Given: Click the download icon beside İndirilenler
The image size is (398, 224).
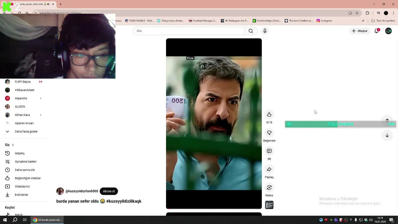Looking at the screenshot, I should tap(7, 195).
